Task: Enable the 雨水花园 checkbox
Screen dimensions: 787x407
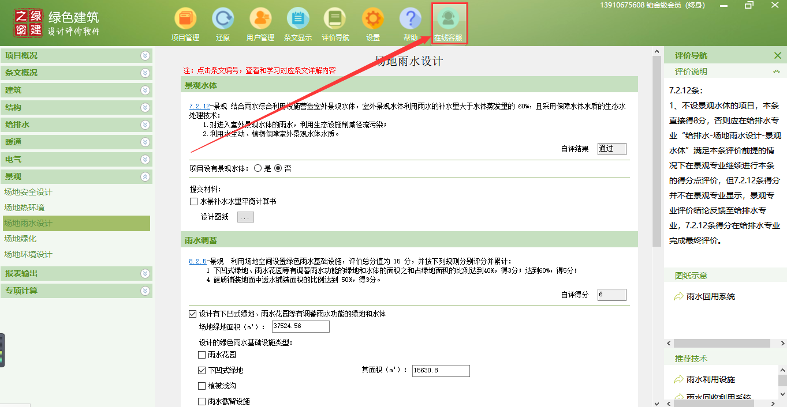Action: 202,355
